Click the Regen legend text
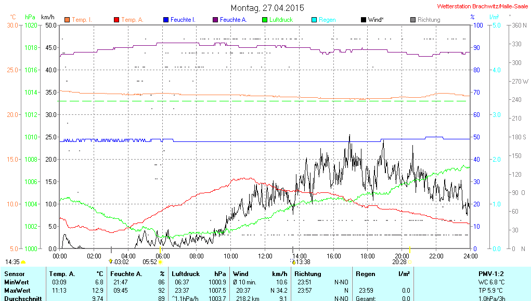This screenshot has height=301, width=531. 327,20
